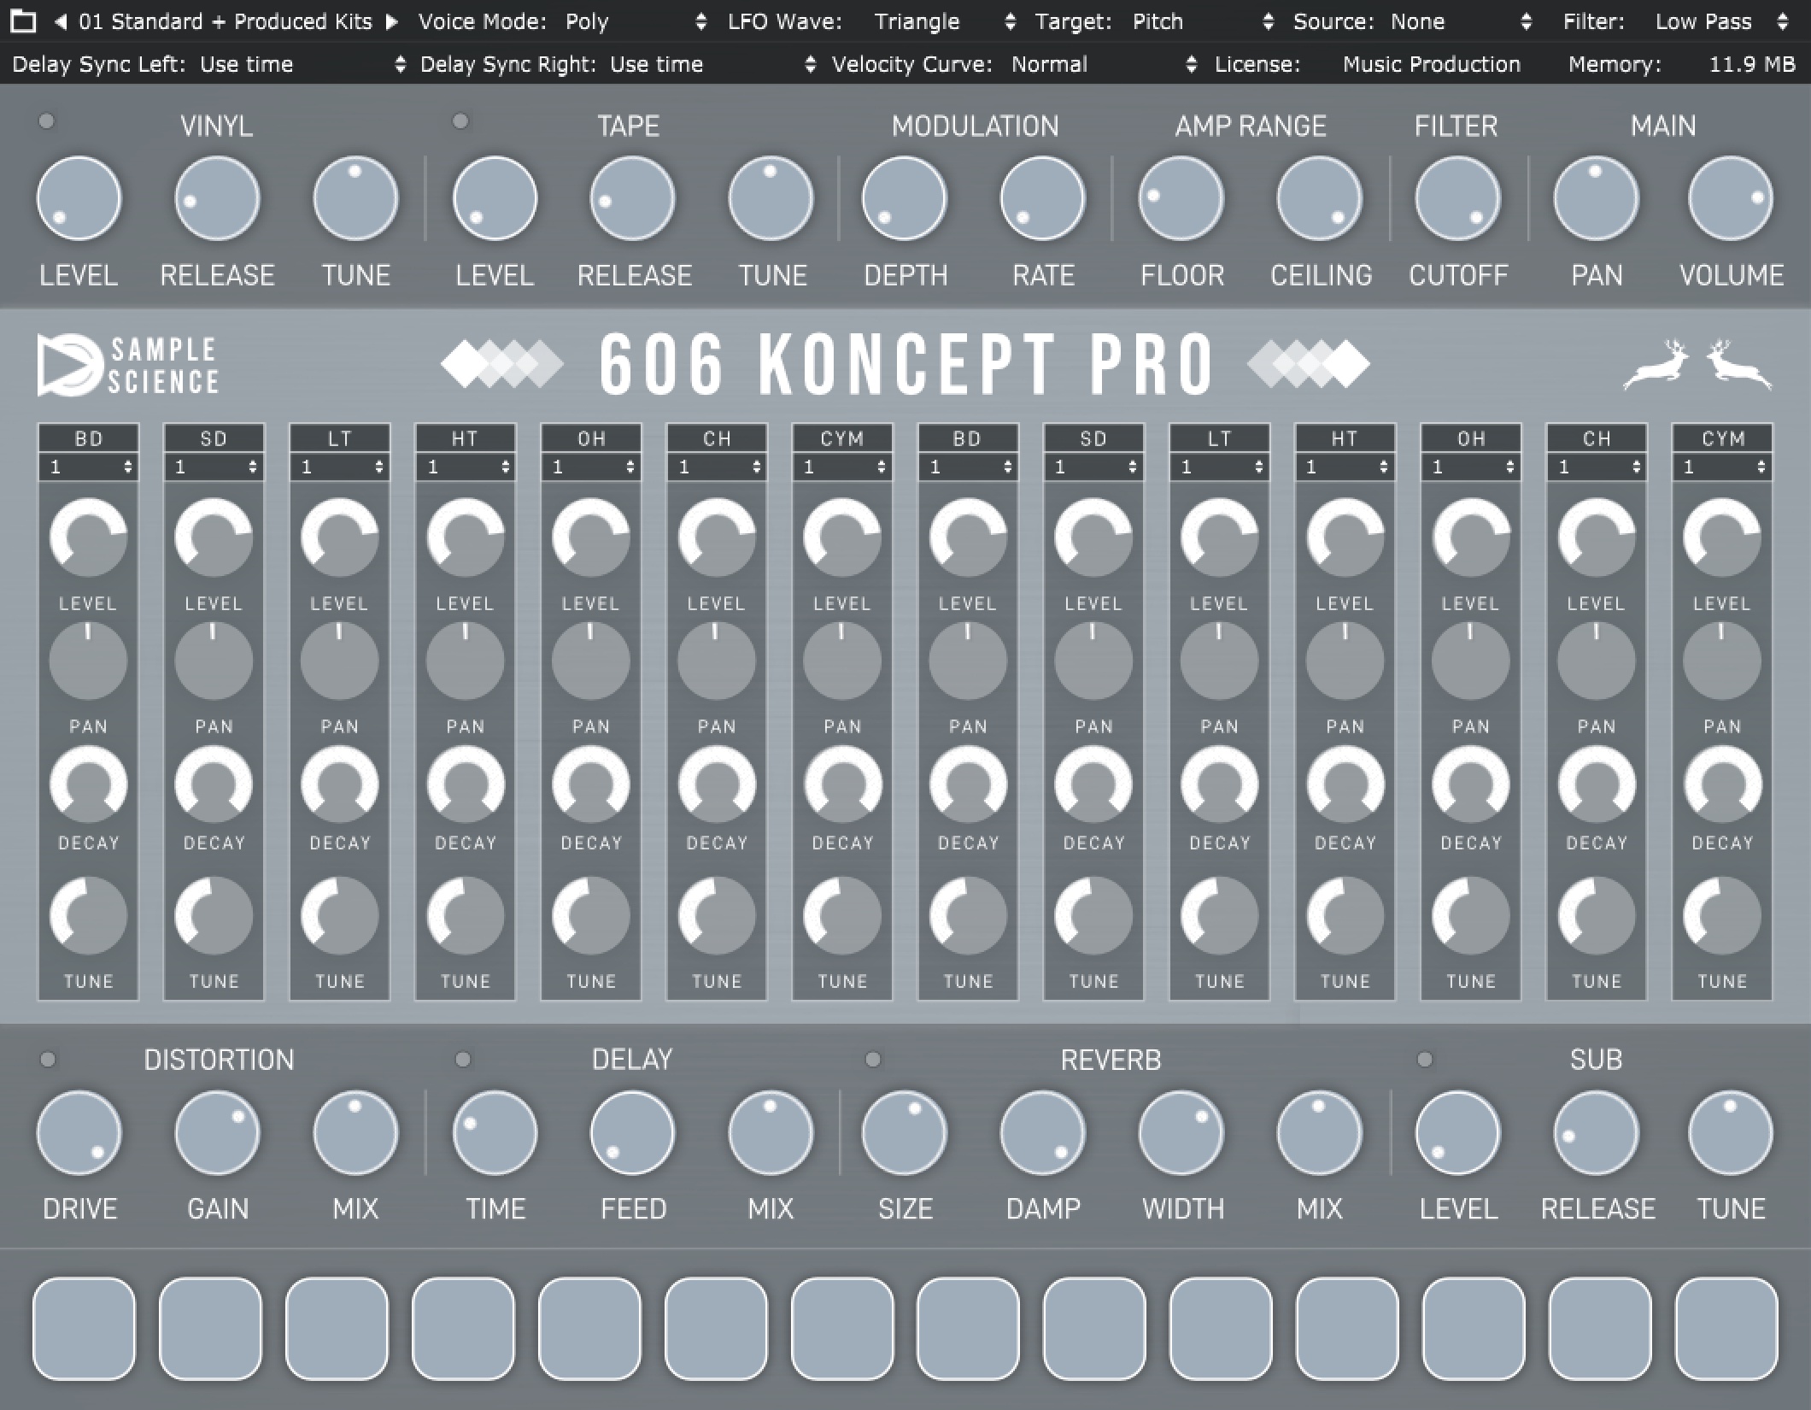Go to previous preset with left arrow

[61, 21]
